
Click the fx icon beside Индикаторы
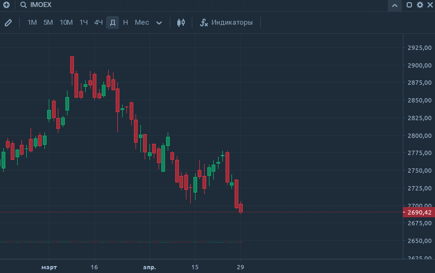click(x=204, y=23)
